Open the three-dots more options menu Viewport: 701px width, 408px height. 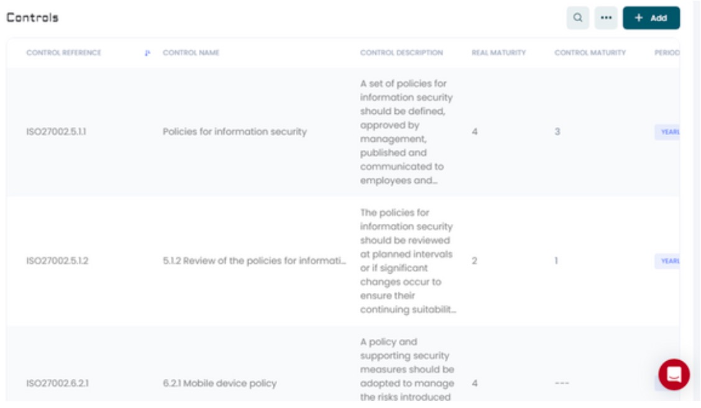pyautogui.click(x=606, y=18)
